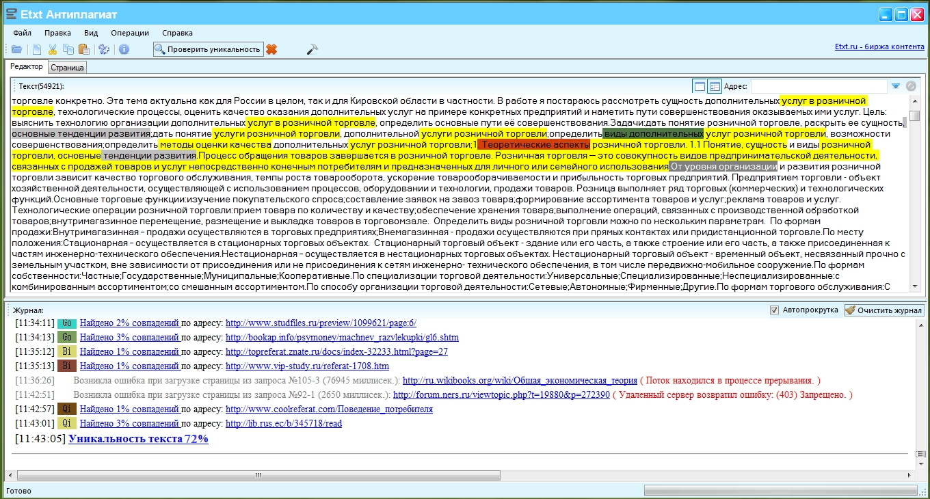Image resolution: width=930 pixels, height=499 pixels.
Task: Click the Очистить журнал button
Action: [x=884, y=310]
